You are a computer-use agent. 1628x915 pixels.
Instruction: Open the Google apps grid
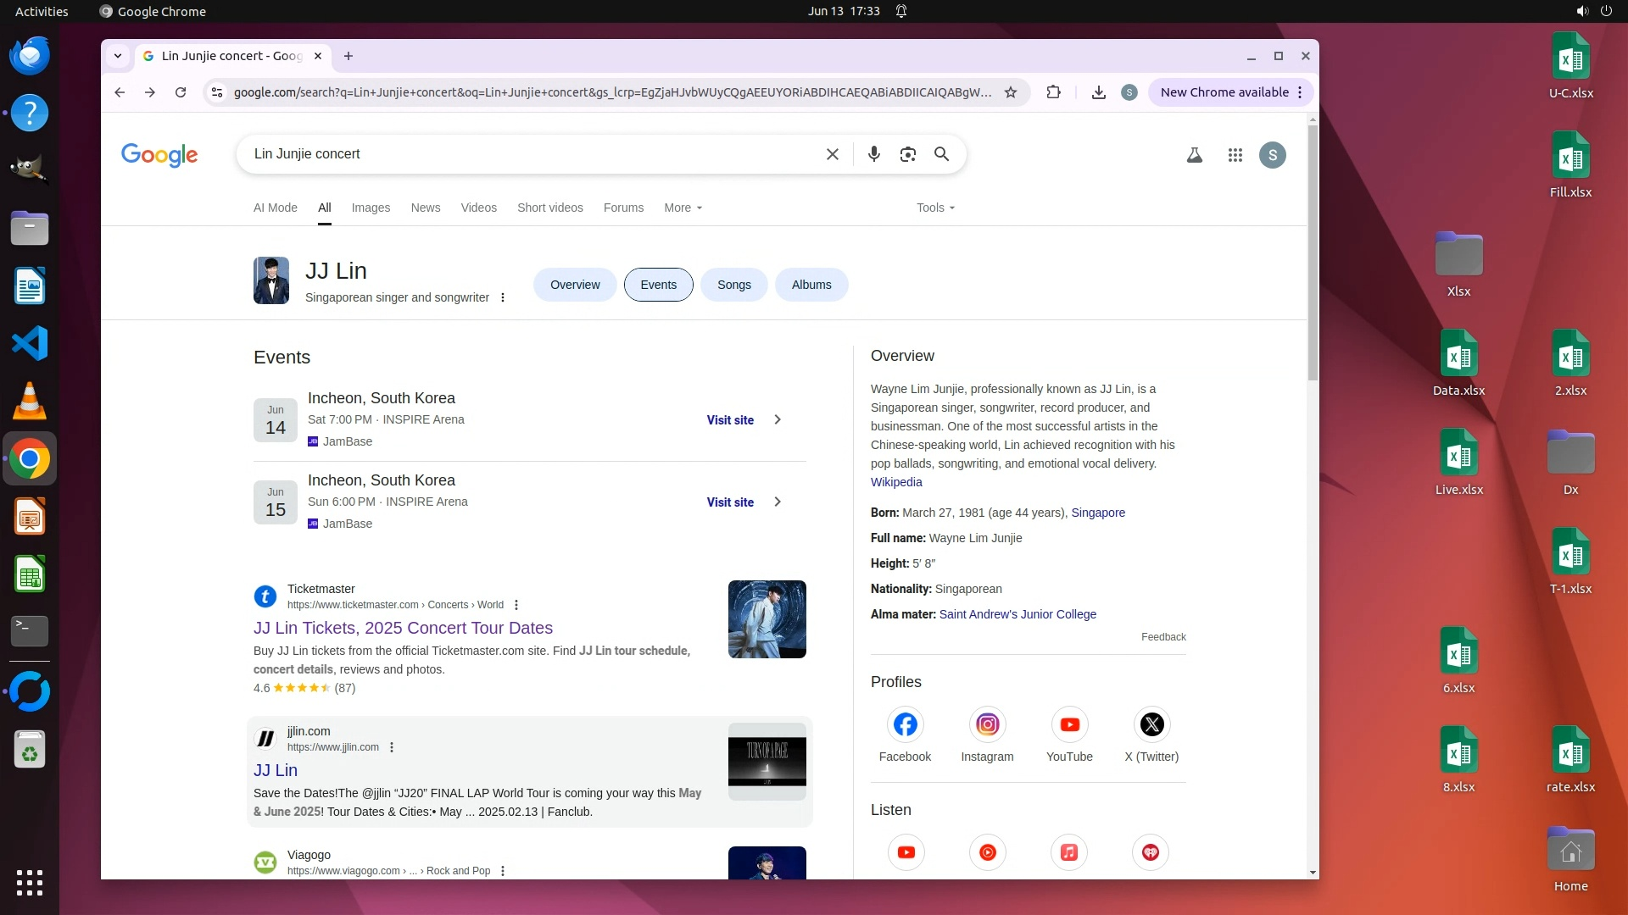click(1235, 155)
